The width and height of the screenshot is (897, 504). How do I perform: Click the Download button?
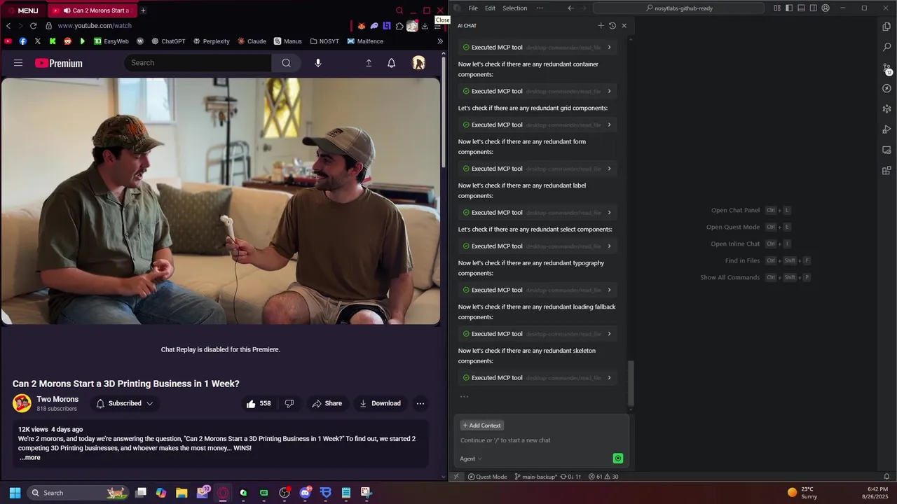381,403
